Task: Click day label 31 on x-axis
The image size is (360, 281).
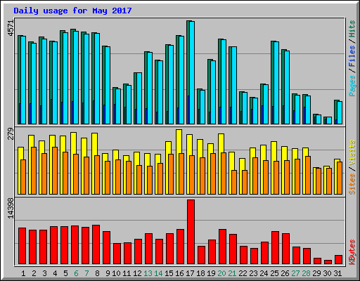Action: click(337, 273)
